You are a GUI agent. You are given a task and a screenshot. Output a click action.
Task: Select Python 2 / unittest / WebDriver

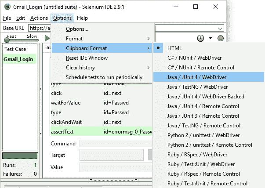[x=209, y=135]
